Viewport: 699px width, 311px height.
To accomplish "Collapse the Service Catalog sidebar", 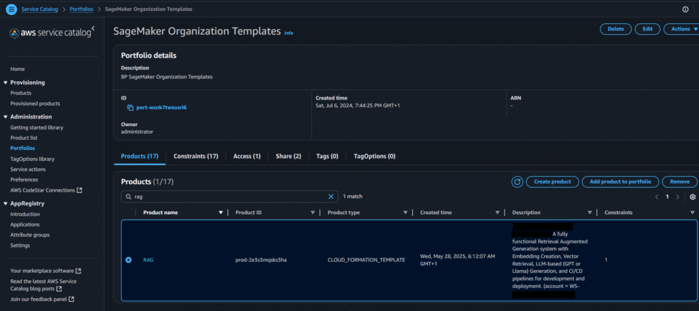I will coord(94,29).
